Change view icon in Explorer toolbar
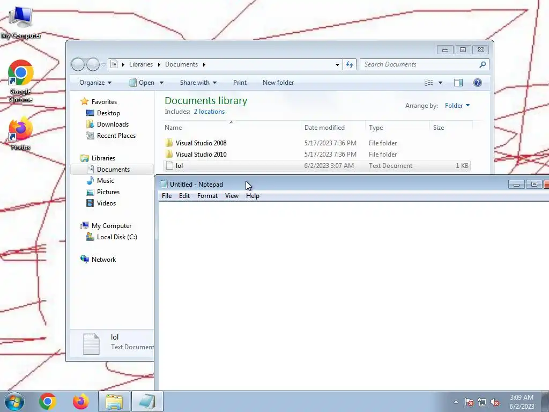The image size is (549, 412). pyautogui.click(x=428, y=83)
